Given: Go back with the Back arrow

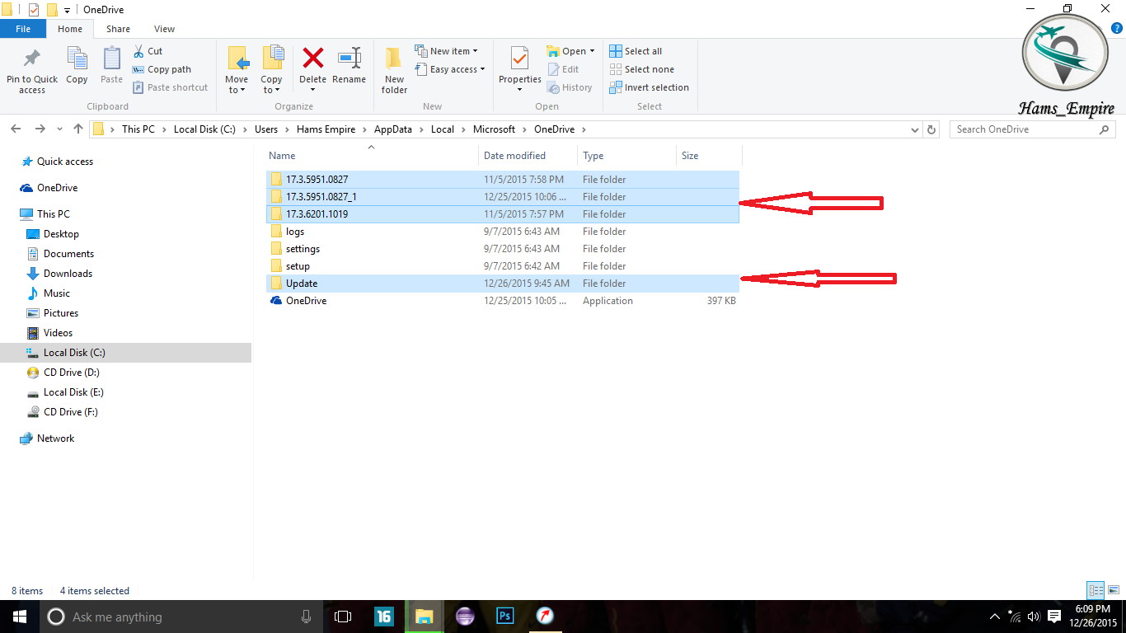Looking at the screenshot, I should (16, 129).
